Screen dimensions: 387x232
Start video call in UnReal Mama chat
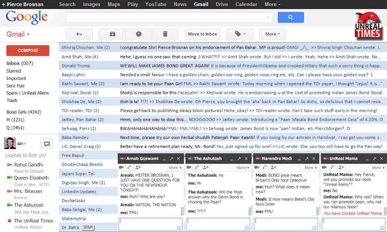click(x=324, y=168)
